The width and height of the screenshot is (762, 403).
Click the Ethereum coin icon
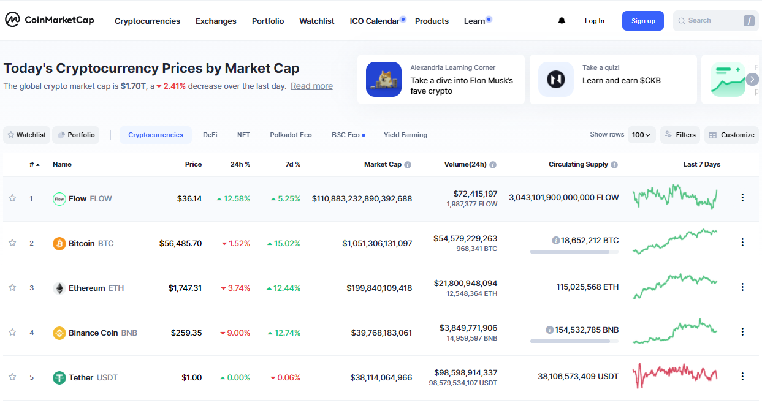click(x=59, y=288)
